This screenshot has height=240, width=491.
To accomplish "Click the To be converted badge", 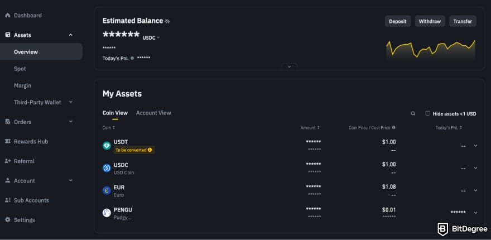I will pyautogui.click(x=134, y=150).
